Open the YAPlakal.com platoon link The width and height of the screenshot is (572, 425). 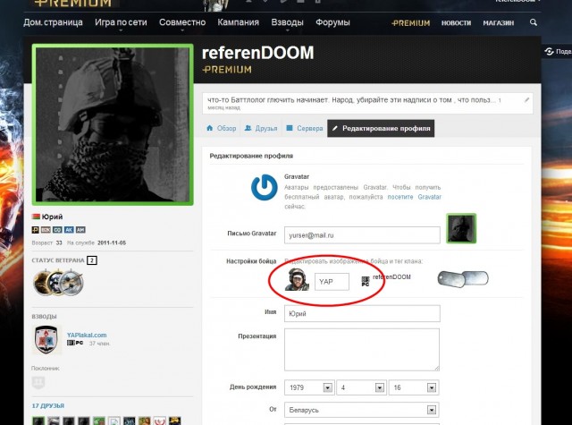(87, 335)
